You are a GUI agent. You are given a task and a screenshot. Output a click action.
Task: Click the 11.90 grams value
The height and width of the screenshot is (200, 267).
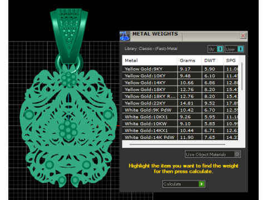click(x=187, y=137)
